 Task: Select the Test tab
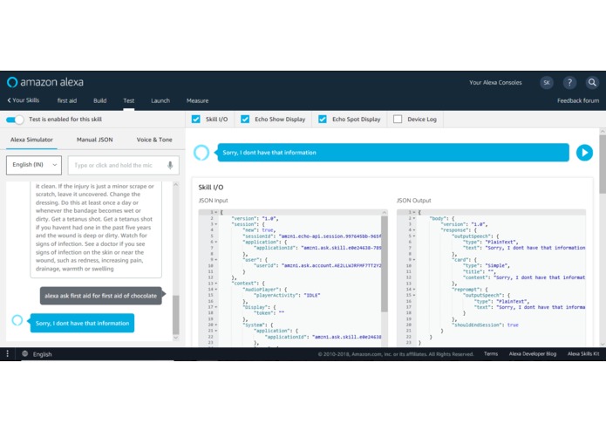click(129, 100)
